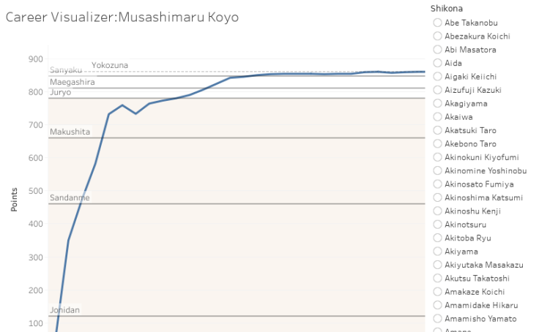Click the Points axis title
Image resolution: width=539 pixels, height=332 pixels.
click(x=14, y=197)
